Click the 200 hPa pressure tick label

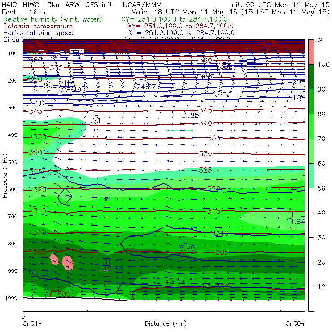pyautogui.click(x=13, y=80)
